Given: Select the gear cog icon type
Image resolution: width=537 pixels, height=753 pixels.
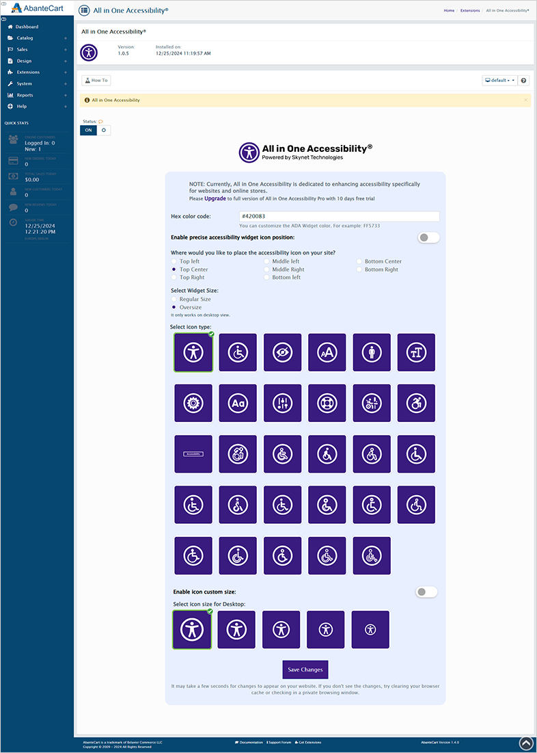Looking at the screenshot, I should pyautogui.click(x=193, y=404).
